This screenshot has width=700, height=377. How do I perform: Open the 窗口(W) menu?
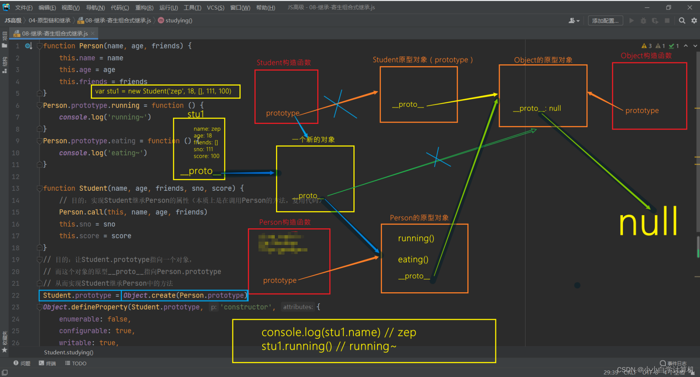[240, 8]
